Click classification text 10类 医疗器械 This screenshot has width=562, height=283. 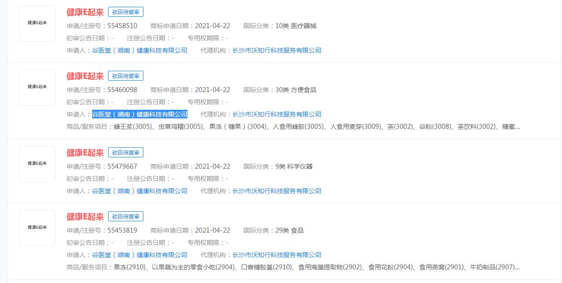click(296, 26)
